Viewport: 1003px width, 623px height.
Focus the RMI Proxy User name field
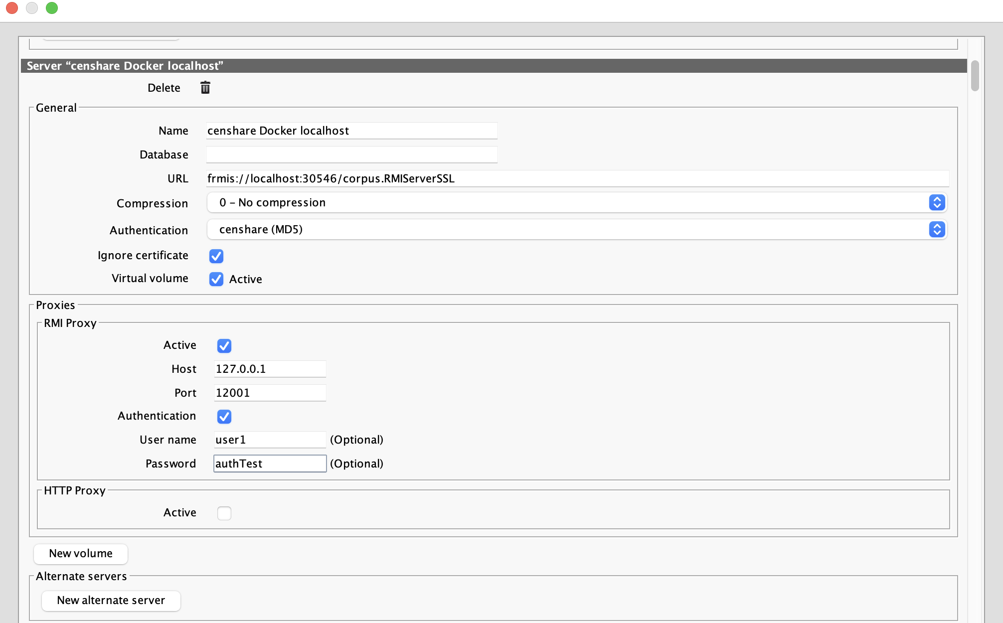(x=270, y=440)
